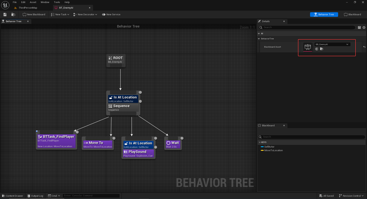Close the BT_EnemyAI tab
This screenshot has width=367, height=199.
90,8
